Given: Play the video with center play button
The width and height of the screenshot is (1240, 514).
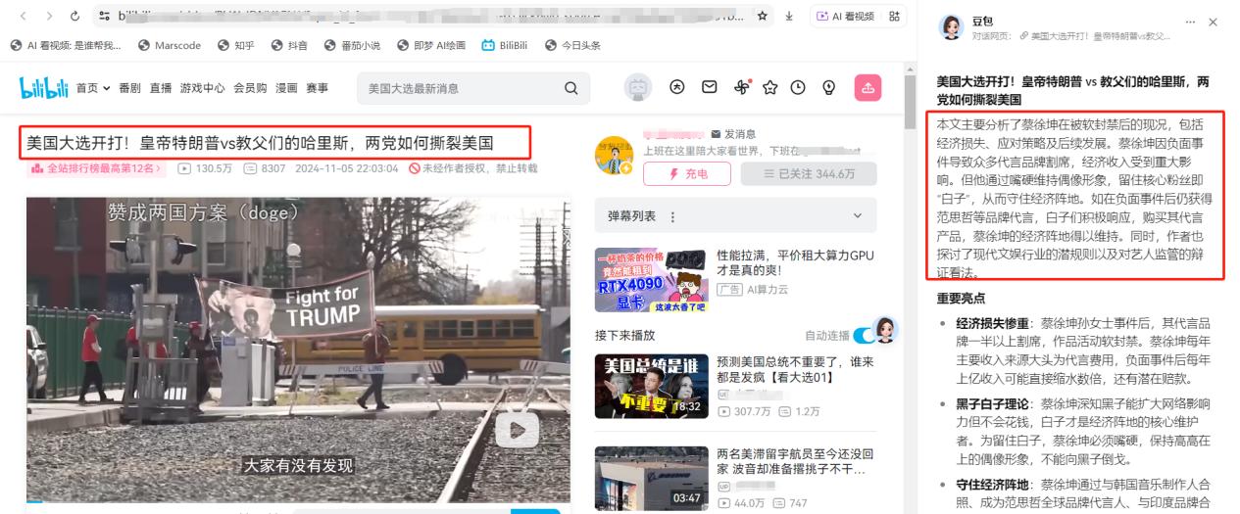Looking at the screenshot, I should [517, 429].
